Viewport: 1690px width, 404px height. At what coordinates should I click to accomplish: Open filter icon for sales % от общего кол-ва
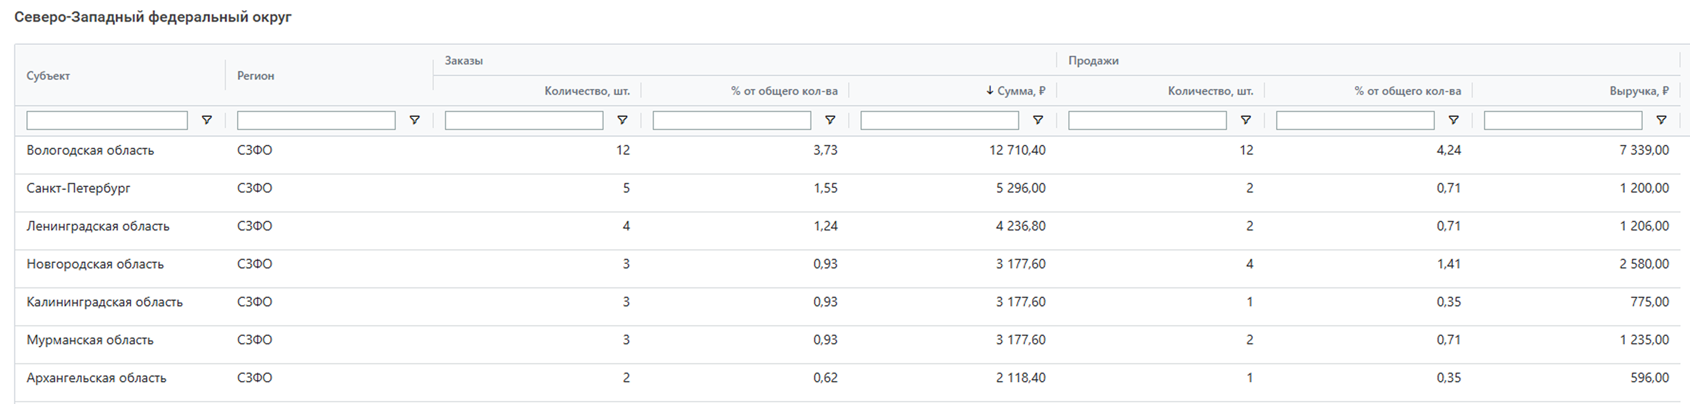1454,120
